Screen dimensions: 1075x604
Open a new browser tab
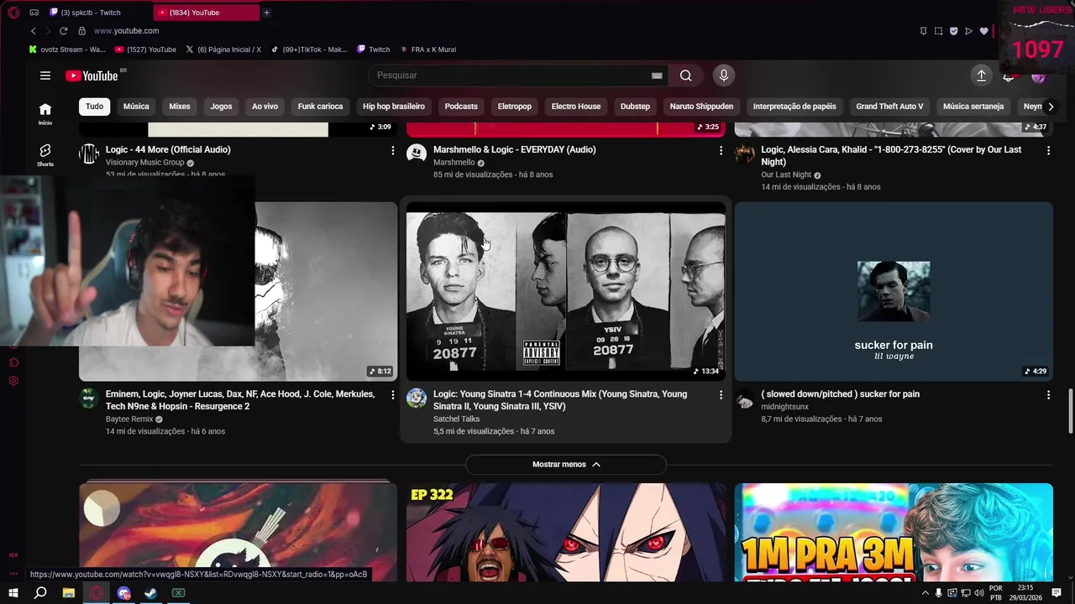266,13
